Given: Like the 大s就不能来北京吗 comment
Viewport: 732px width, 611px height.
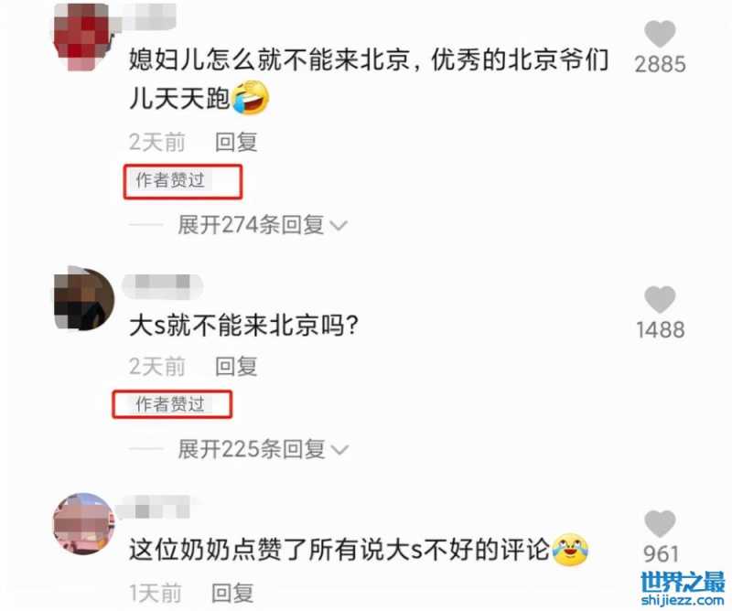Looking at the screenshot, I should (x=660, y=299).
